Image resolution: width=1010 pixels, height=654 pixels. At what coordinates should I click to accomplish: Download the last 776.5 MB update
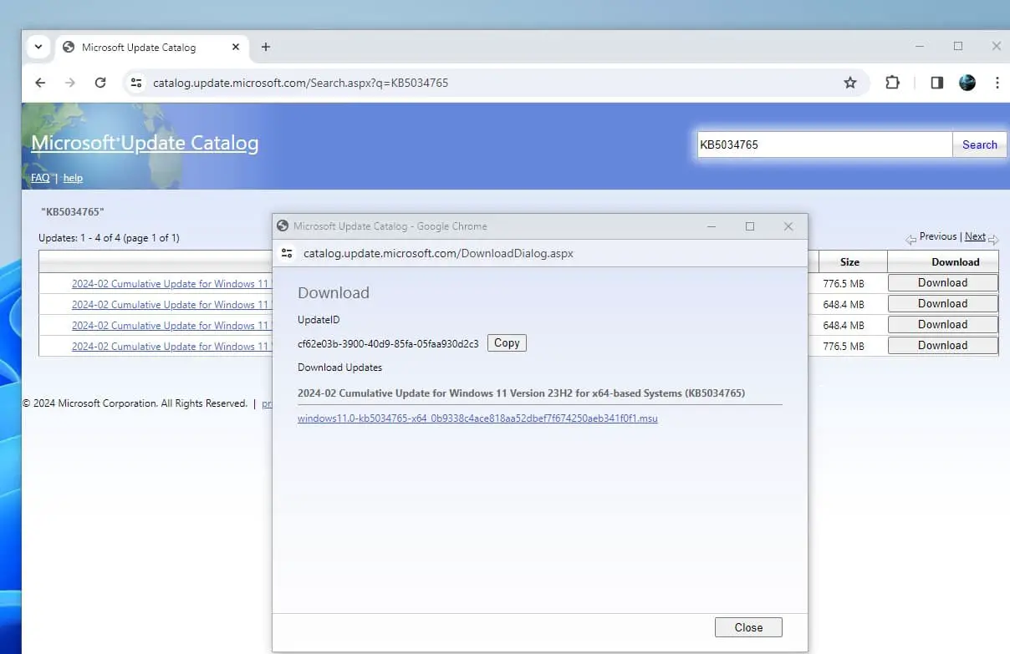click(942, 346)
